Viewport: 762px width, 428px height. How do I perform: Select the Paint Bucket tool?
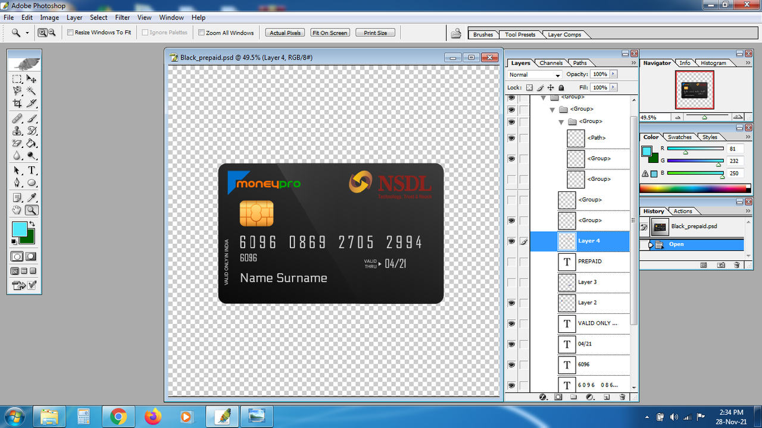pyautogui.click(x=32, y=143)
